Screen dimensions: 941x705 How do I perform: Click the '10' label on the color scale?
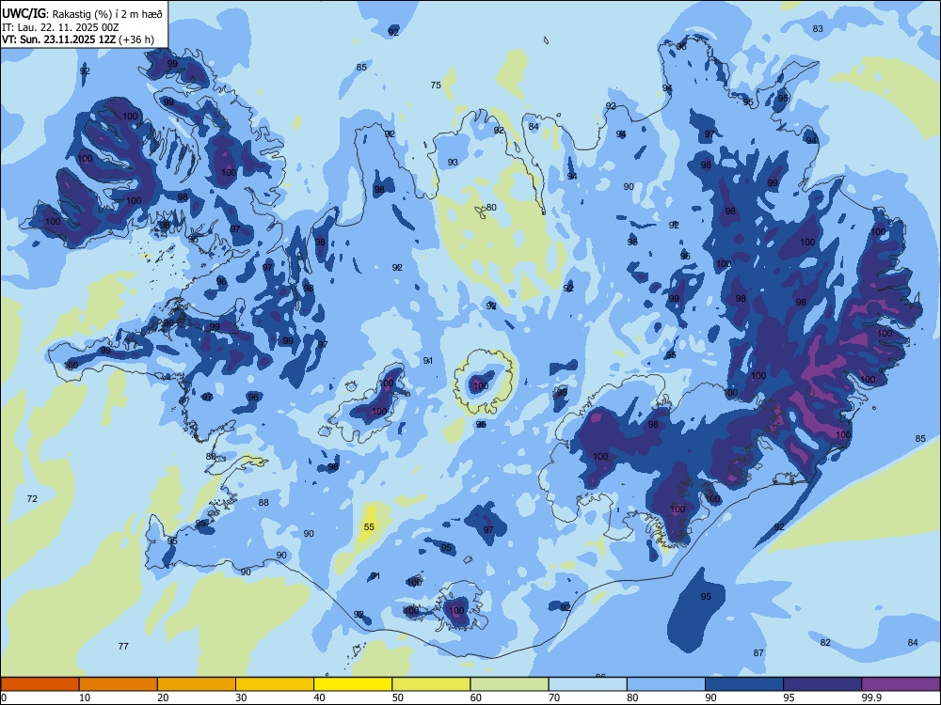(x=85, y=697)
